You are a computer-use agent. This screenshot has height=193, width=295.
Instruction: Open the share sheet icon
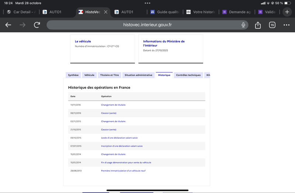click(258, 25)
